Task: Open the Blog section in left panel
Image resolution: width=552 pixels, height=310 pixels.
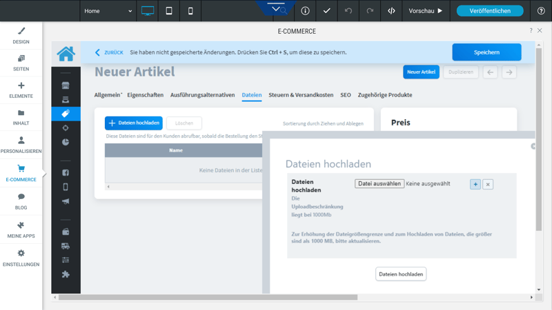Action: 21,201
